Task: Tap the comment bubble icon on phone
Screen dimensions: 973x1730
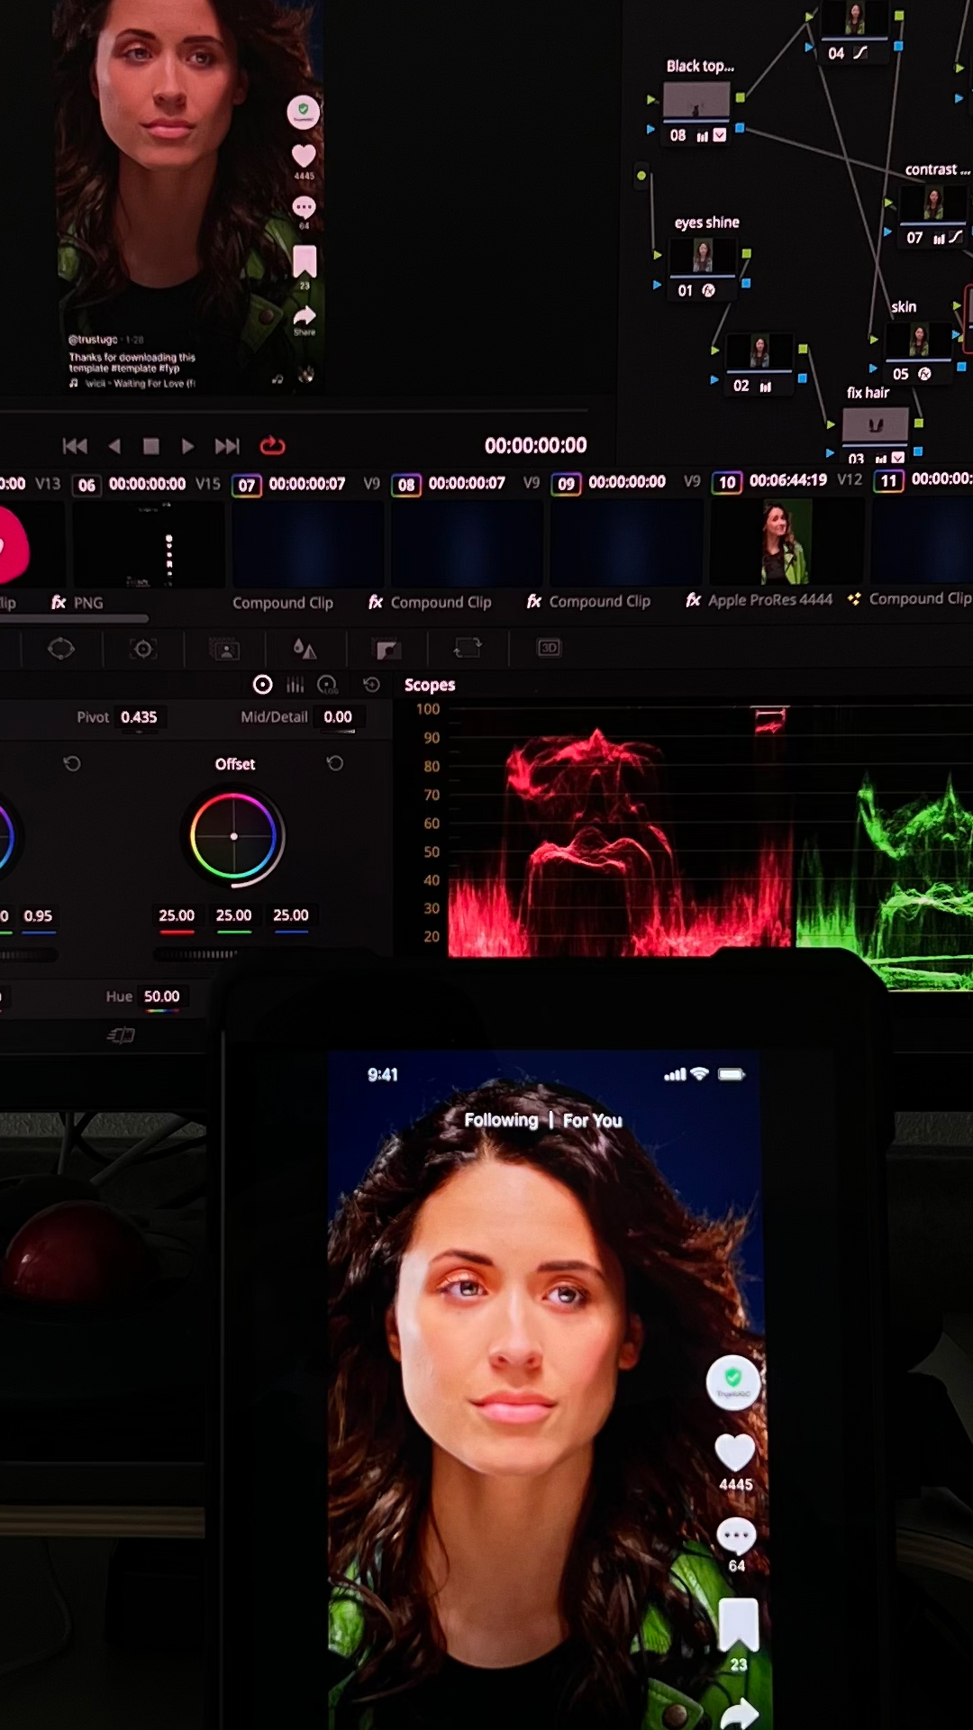Action: coord(736,1535)
